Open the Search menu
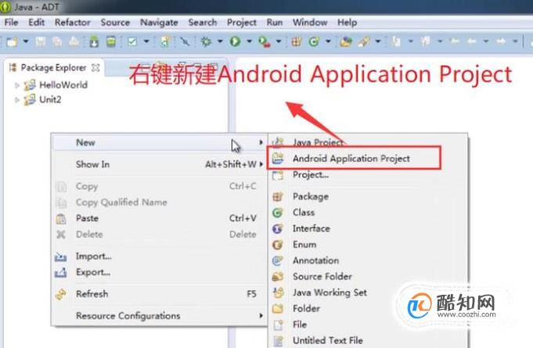The width and height of the screenshot is (533, 348). 203,23
